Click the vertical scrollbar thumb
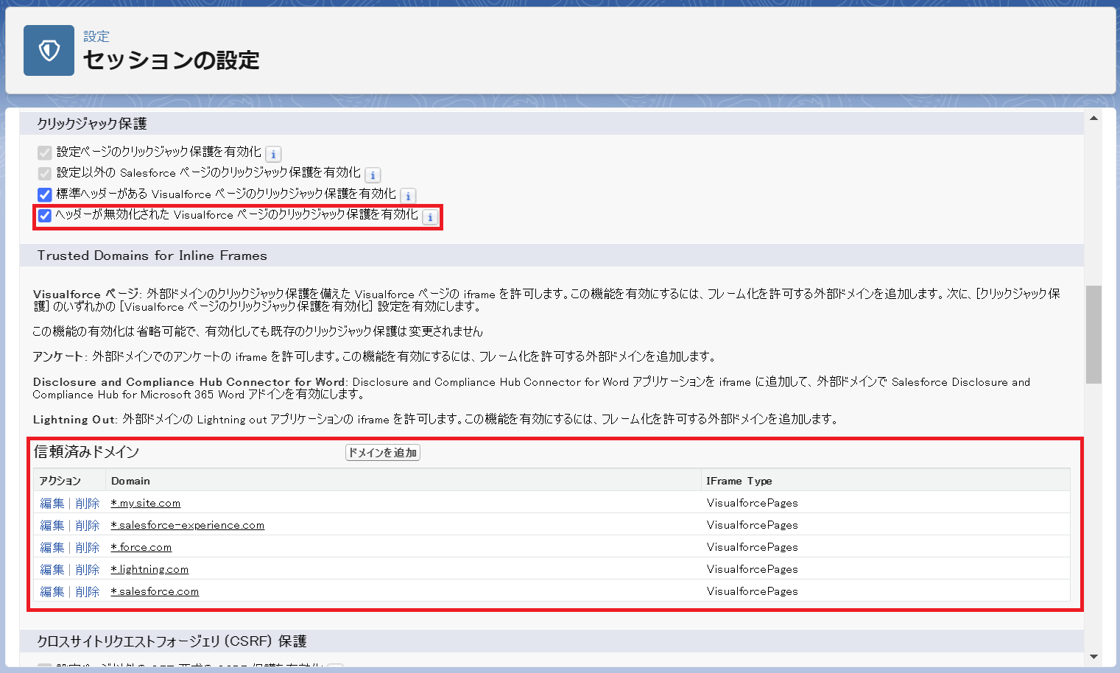Viewport: 1120px width, 673px height. (x=1093, y=334)
